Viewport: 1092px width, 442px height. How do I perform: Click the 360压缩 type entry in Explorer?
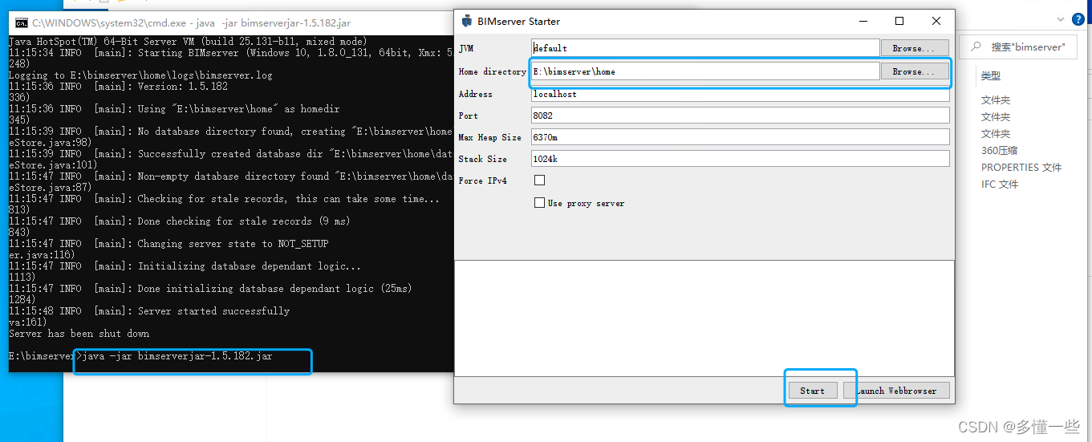coord(999,150)
